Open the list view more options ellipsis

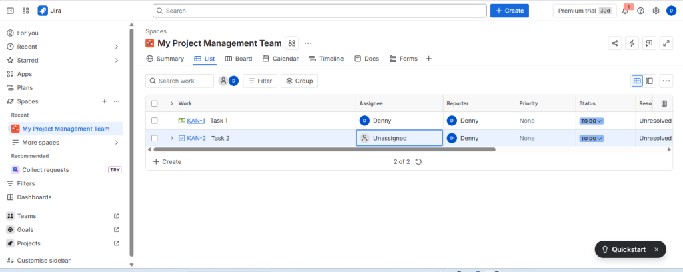click(666, 81)
